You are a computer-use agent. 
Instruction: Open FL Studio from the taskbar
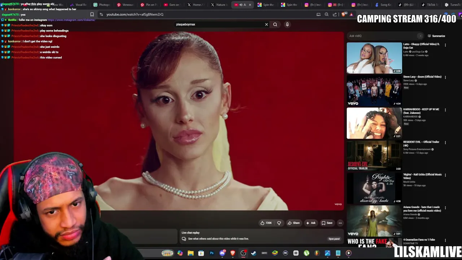317,253
